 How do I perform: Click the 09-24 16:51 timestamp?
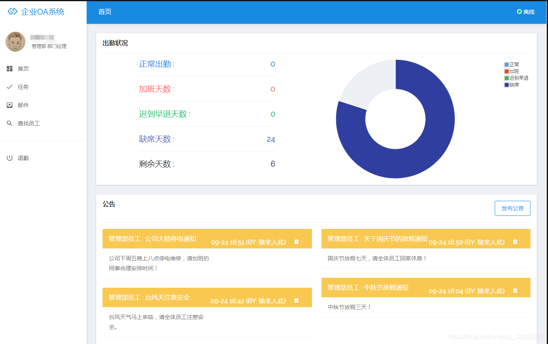[x=228, y=242]
